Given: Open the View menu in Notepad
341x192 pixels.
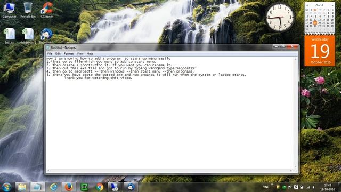Looking at the screenshot, I should click(80, 53).
